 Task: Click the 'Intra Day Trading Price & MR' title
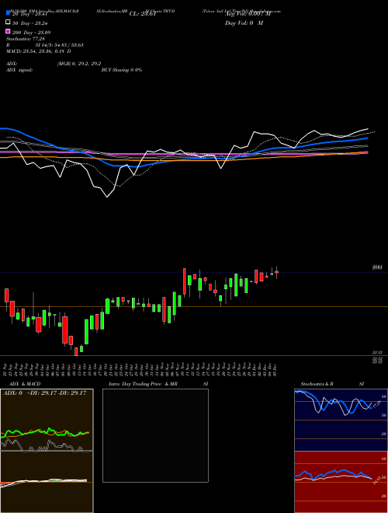(x=143, y=384)
